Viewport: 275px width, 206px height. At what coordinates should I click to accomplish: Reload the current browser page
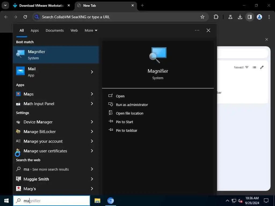click(x=25, y=17)
